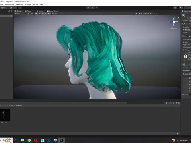Open Task View on the taskbar
Image resolution: width=191 pixels, height=143 pixels.
[x=16, y=140]
